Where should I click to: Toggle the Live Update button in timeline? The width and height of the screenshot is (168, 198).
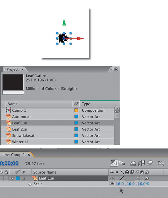click(114, 163)
